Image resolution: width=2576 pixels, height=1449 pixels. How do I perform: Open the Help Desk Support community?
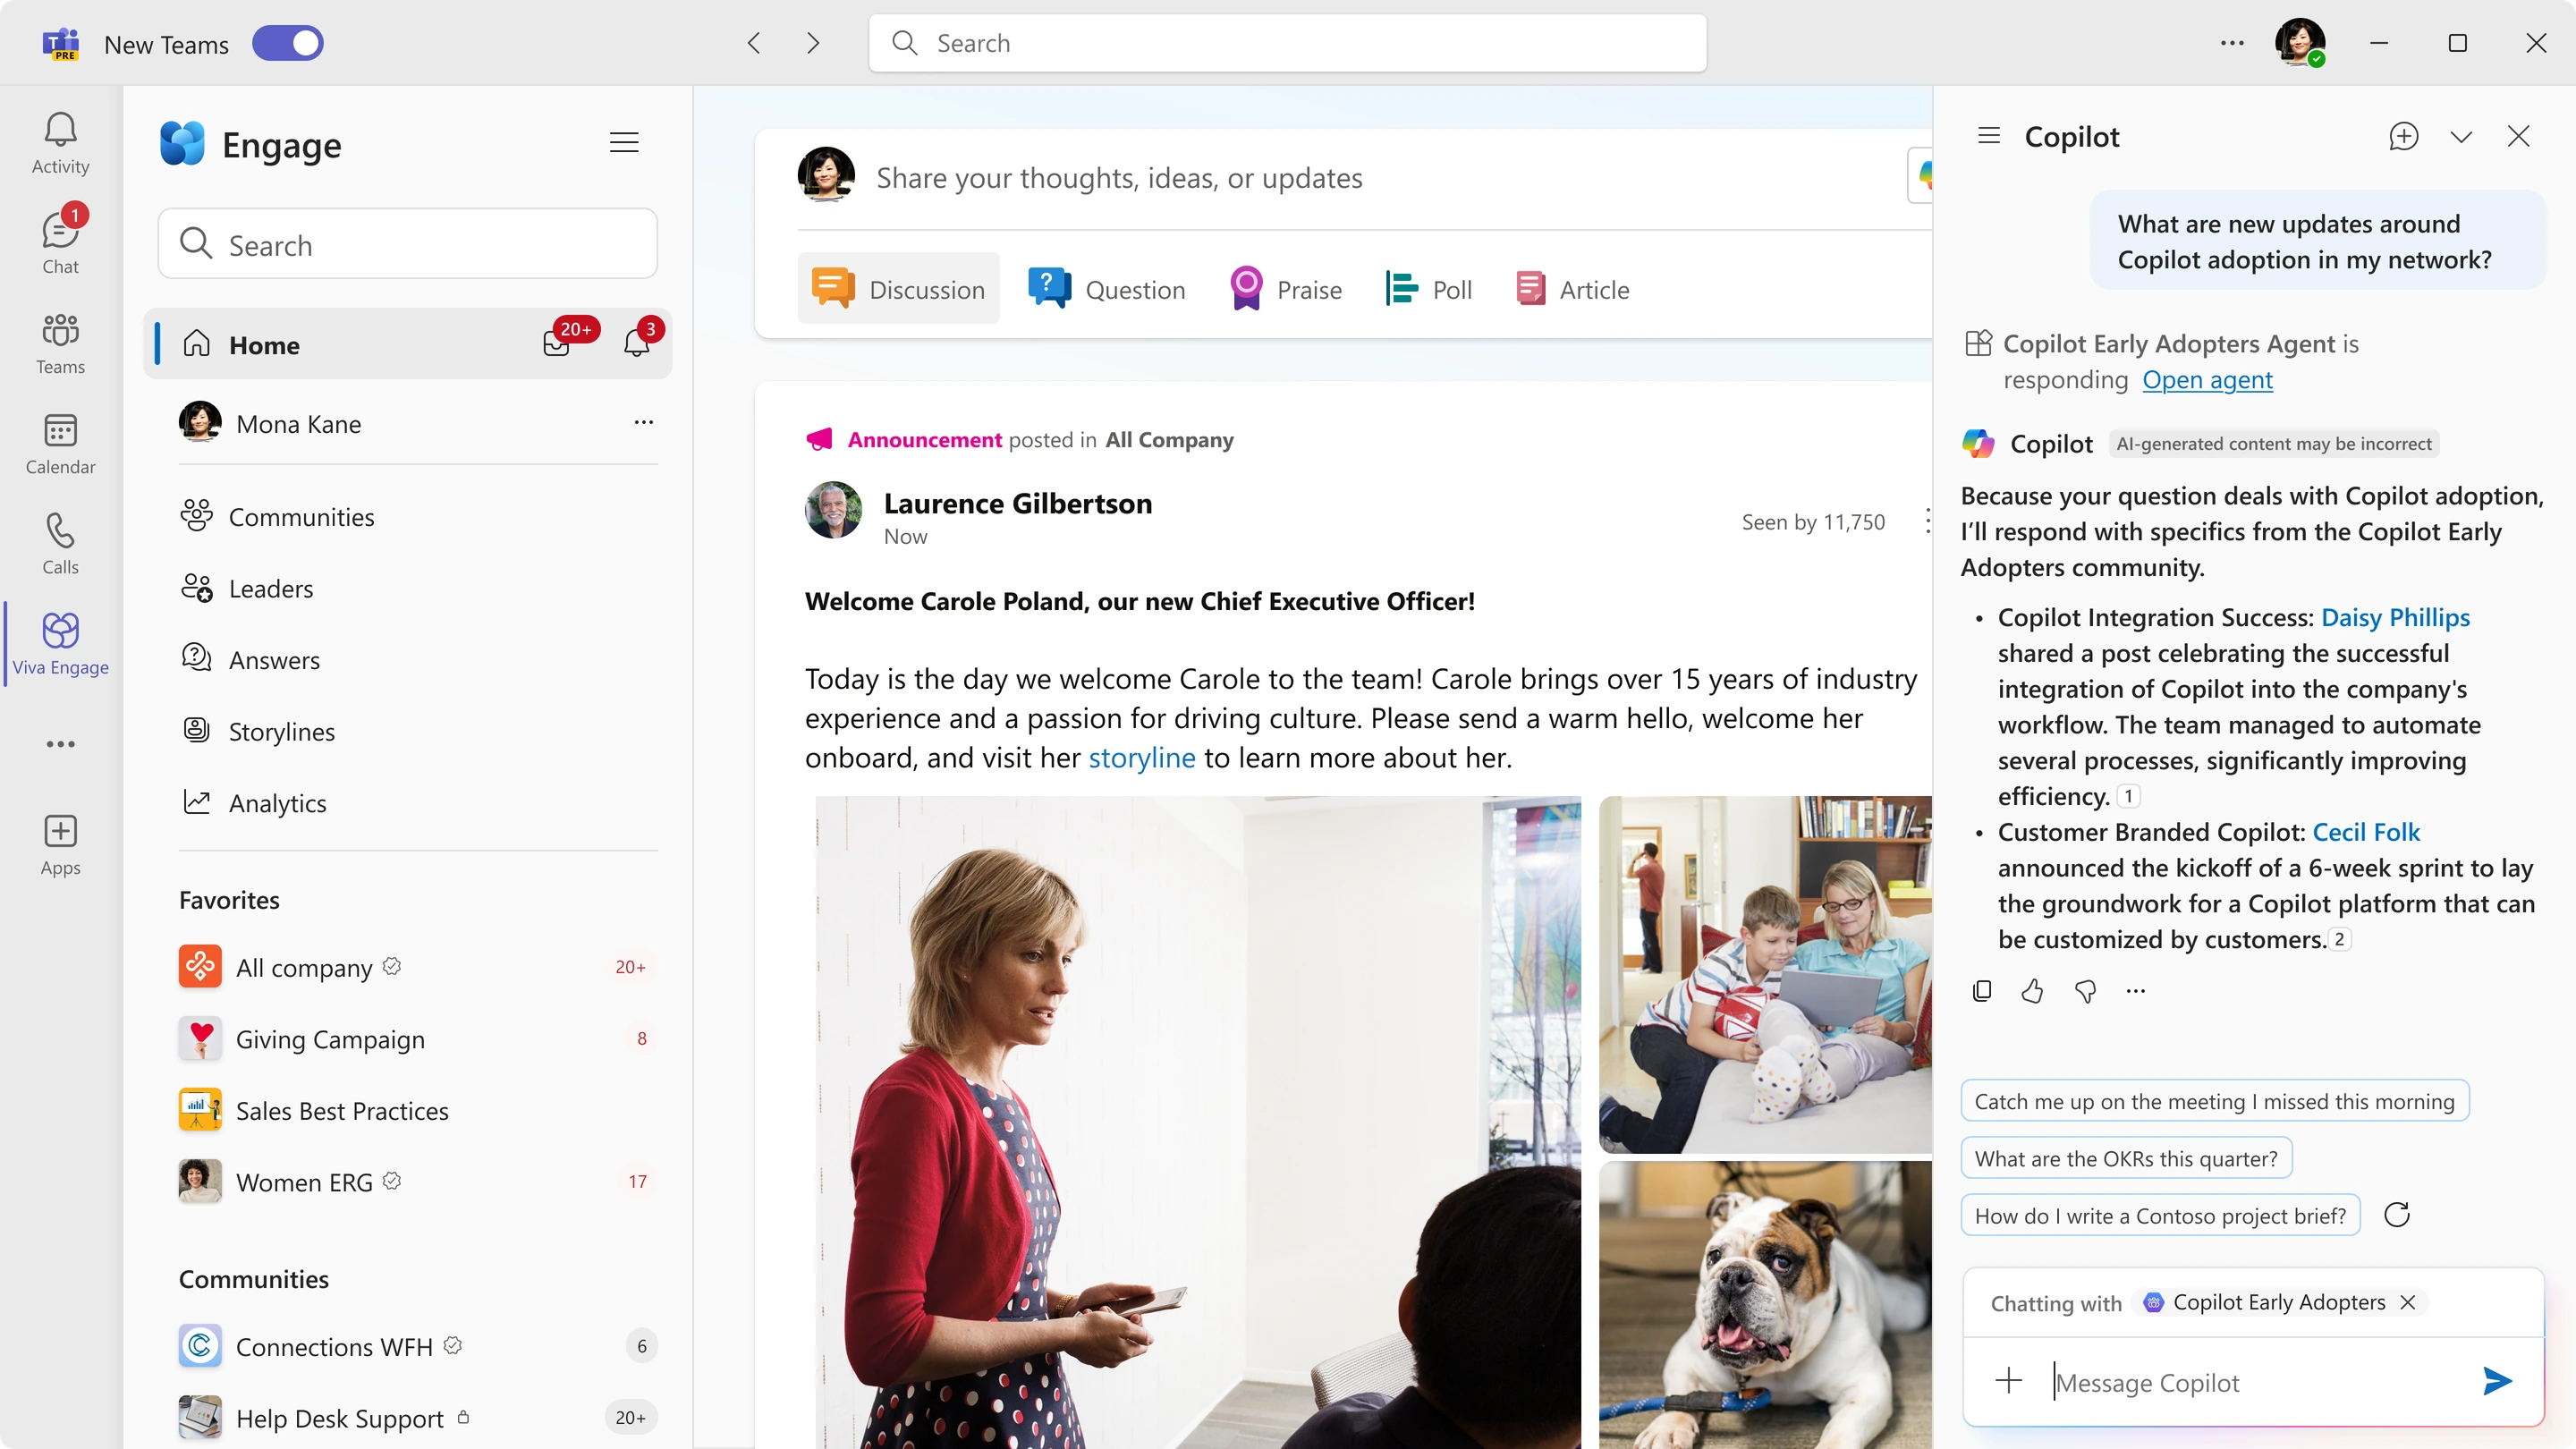tap(417, 1418)
